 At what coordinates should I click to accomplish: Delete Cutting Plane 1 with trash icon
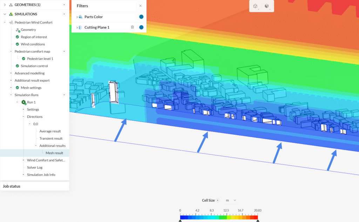coord(132,27)
